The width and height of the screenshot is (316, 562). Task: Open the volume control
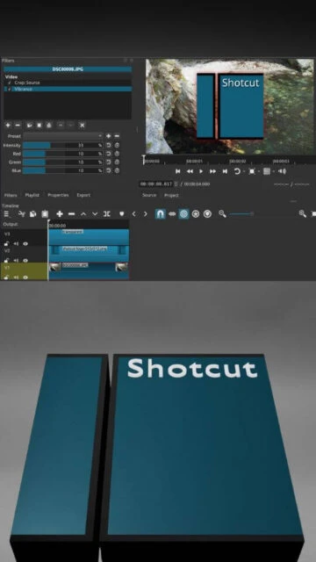283,171
